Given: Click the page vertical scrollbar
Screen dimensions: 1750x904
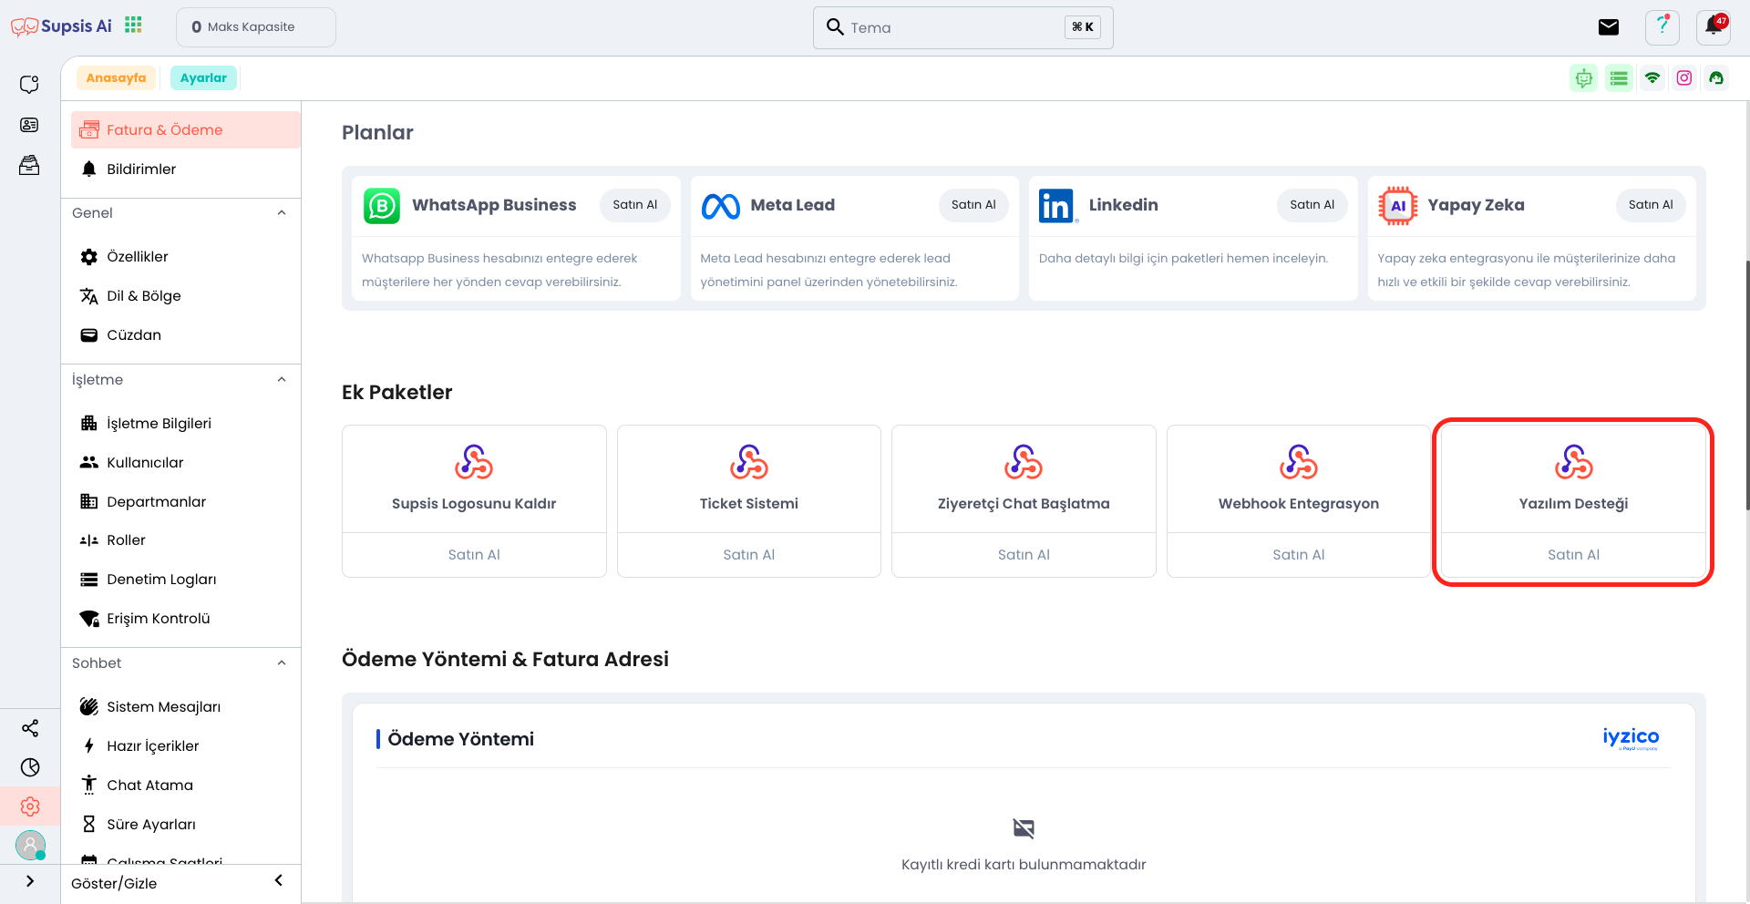Looking at the screenshot, I should pyautogui.click(x=1746, y=385).
